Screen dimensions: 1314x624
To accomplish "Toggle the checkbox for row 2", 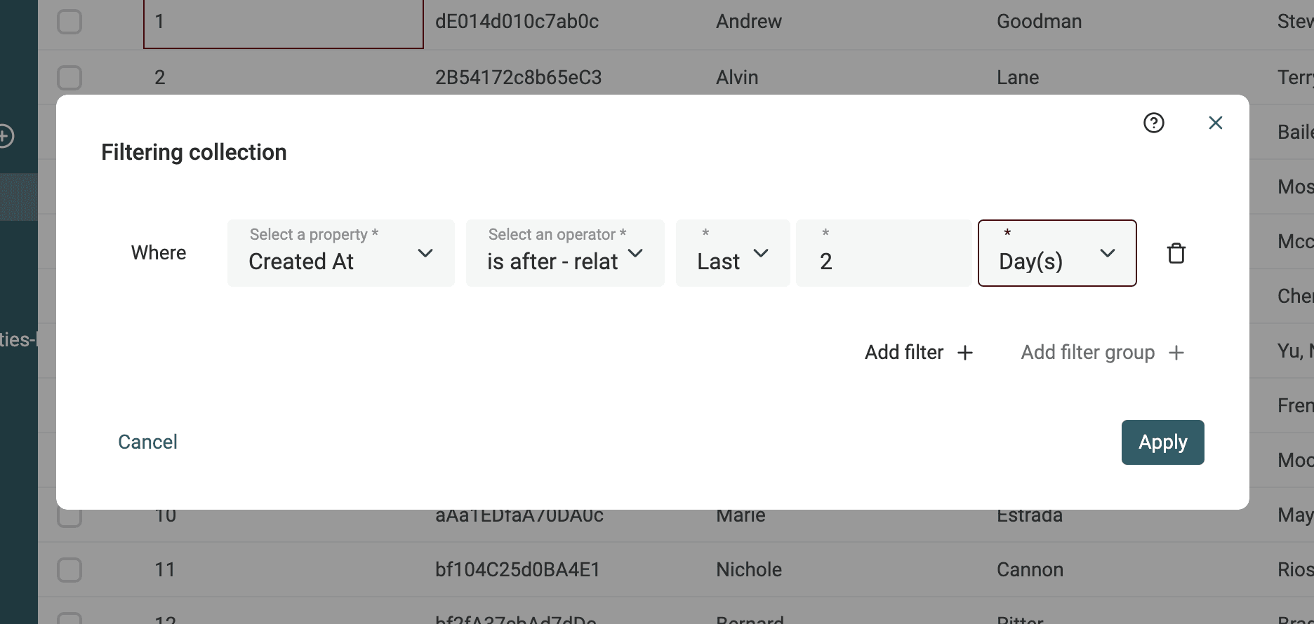I will tap(69, 77).
